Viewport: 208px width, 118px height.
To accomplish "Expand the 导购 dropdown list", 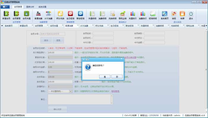I will point(71,91).
